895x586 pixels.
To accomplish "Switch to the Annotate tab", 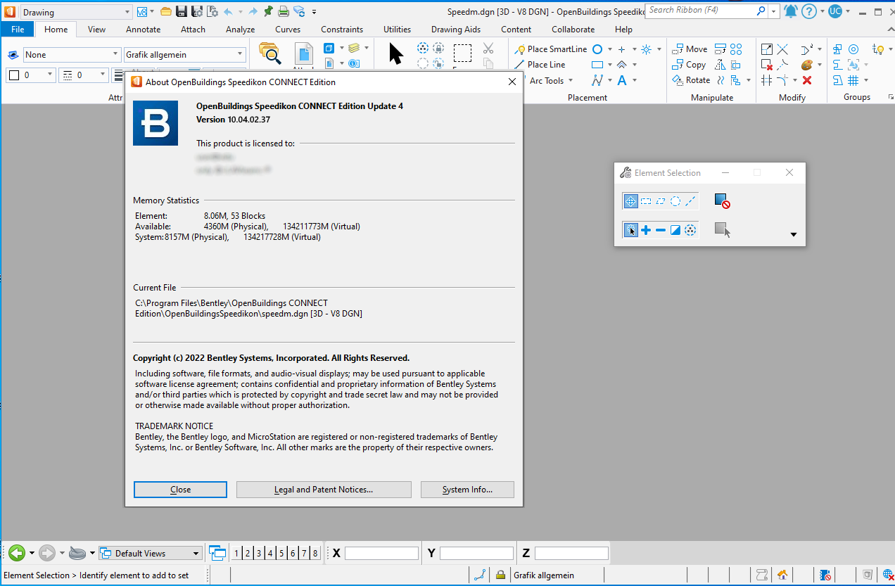I will click(x=144, y=30).
